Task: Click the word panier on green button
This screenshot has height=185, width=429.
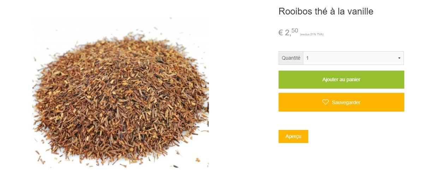Action: click(353, 80)
